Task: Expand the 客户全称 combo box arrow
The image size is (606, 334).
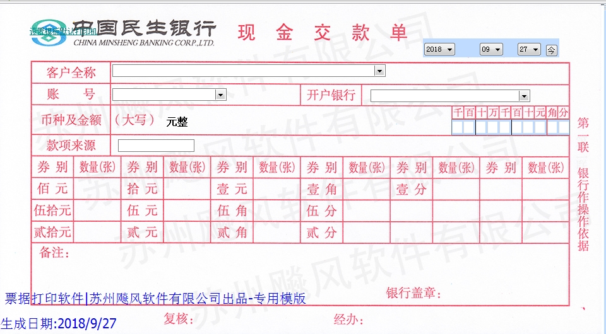Action: pos(379,71)
